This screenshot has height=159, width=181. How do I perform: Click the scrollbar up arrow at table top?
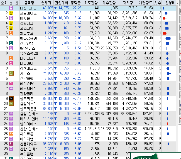click(177, 3)
